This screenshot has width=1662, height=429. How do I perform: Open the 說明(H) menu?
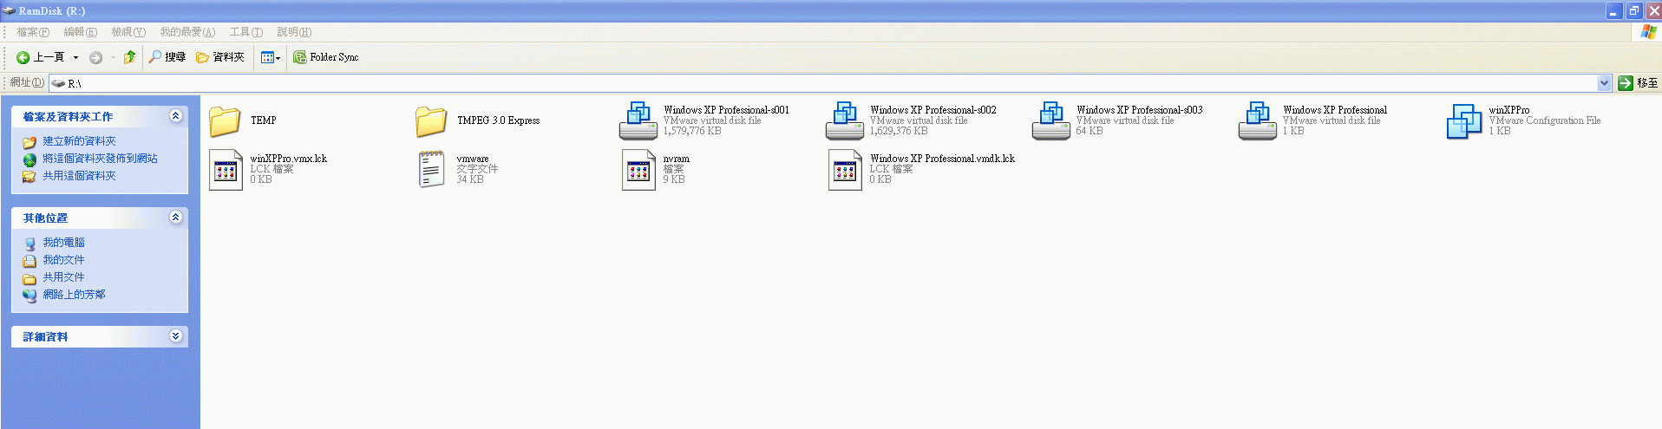point(294,32)
